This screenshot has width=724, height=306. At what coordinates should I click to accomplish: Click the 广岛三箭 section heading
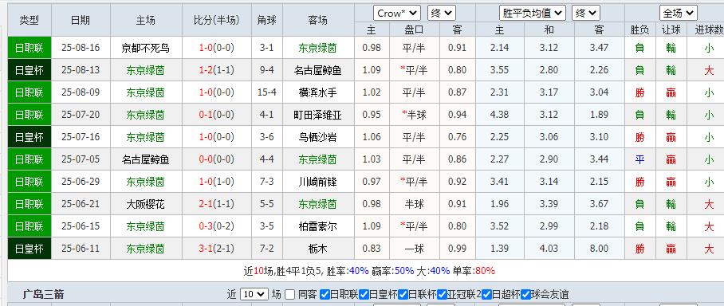point(43,295)
